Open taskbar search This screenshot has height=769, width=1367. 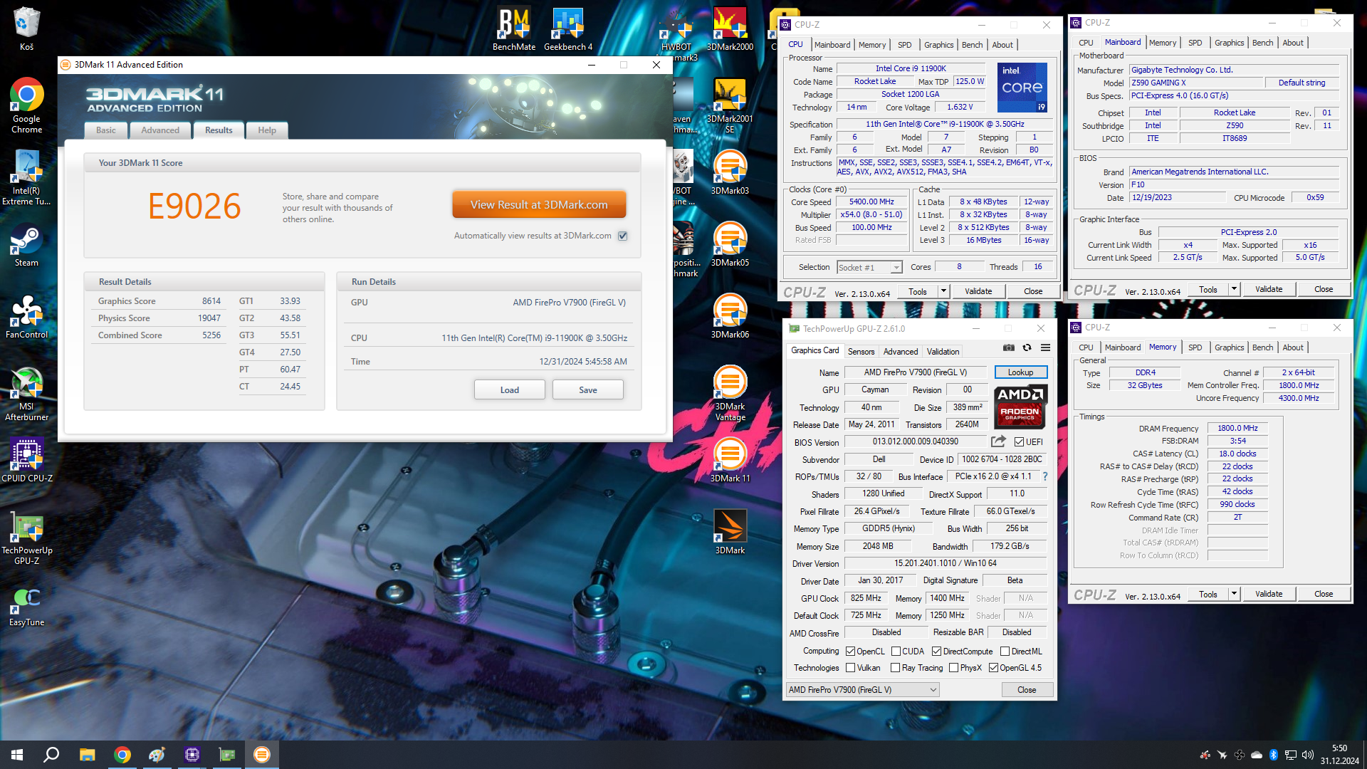click(51, 755)
